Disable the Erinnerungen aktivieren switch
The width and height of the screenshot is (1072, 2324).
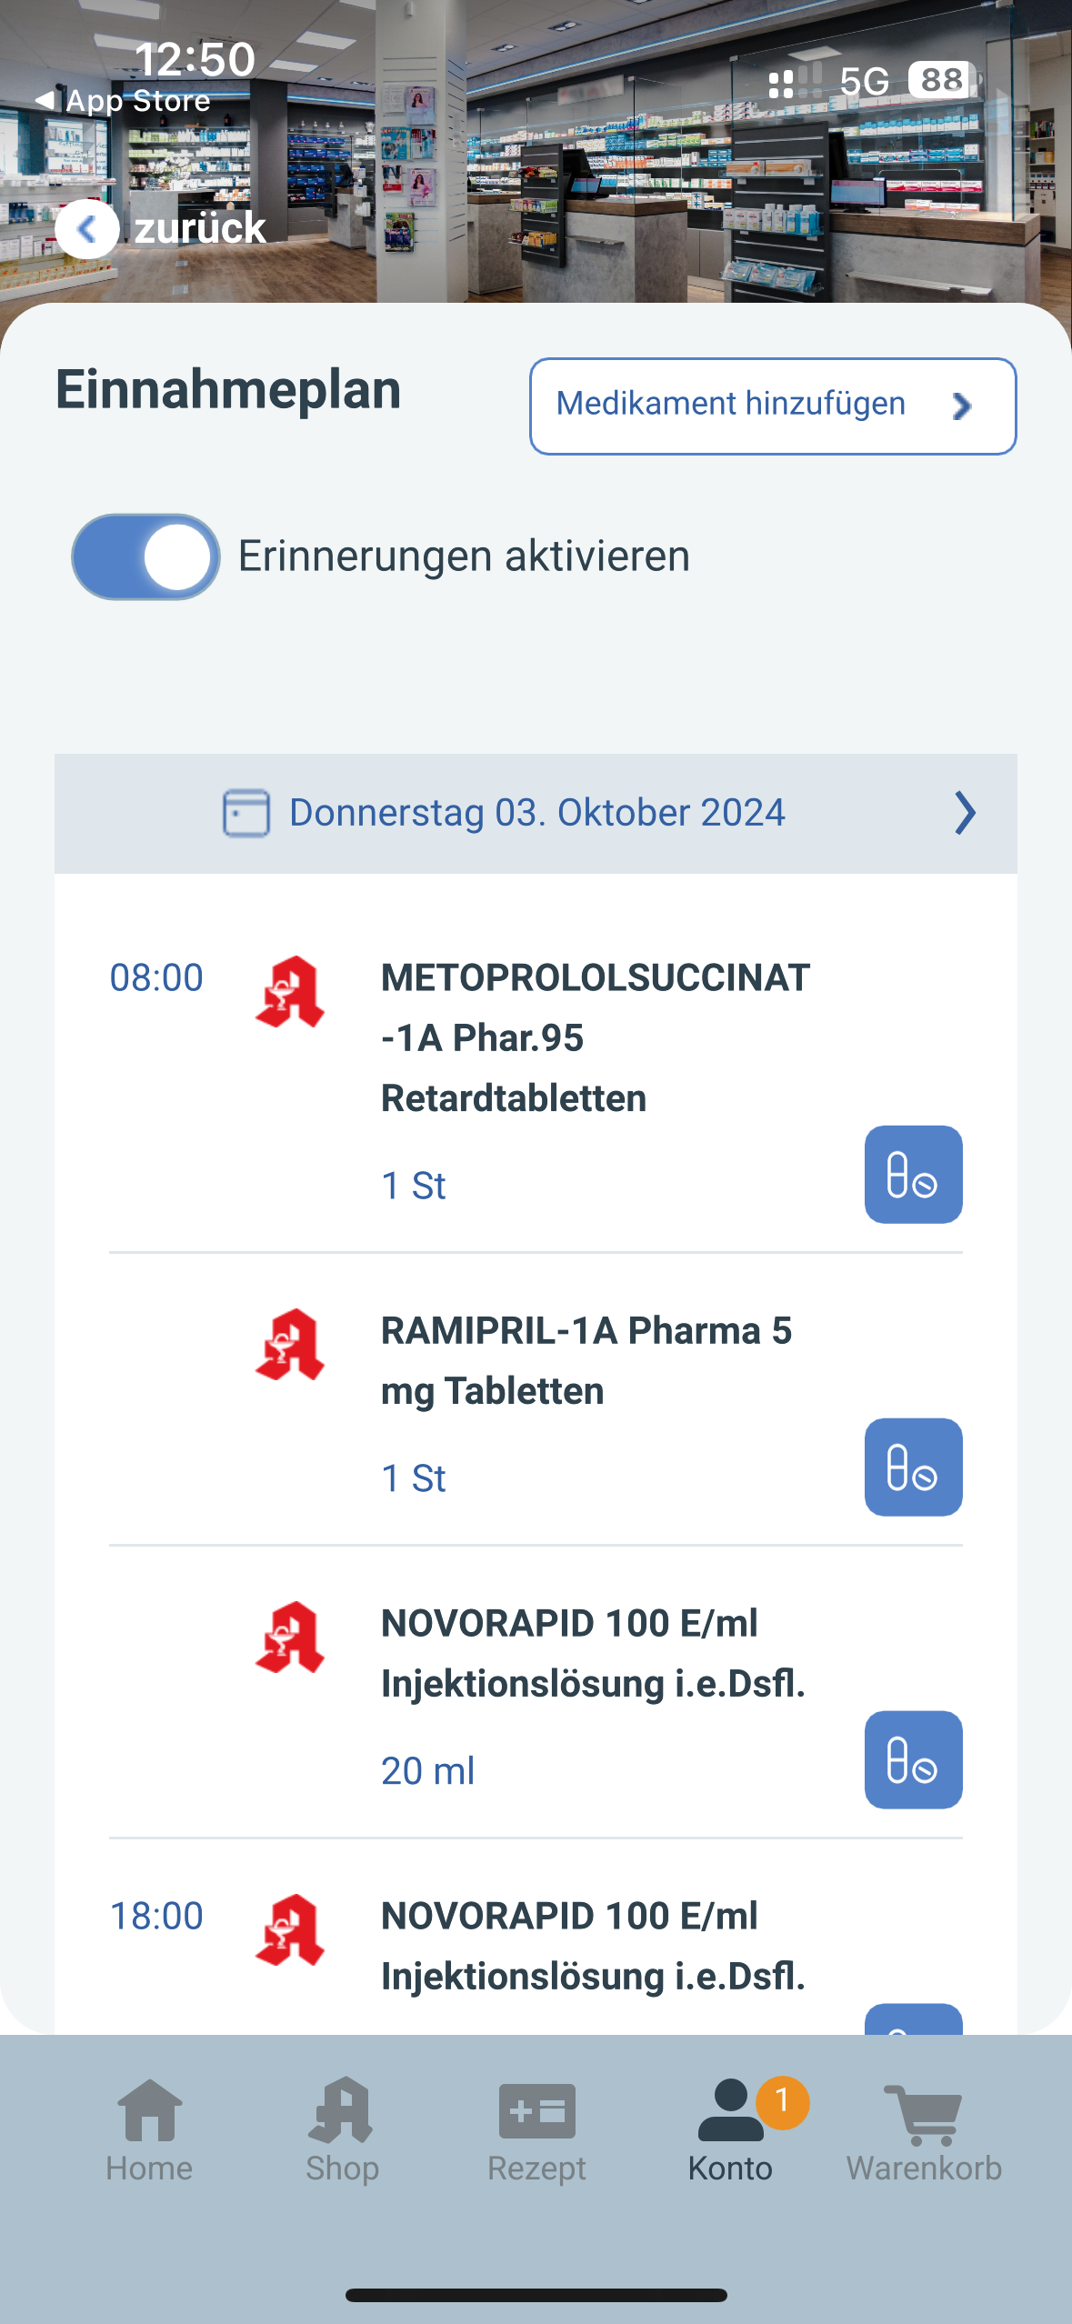coord(145,556)
